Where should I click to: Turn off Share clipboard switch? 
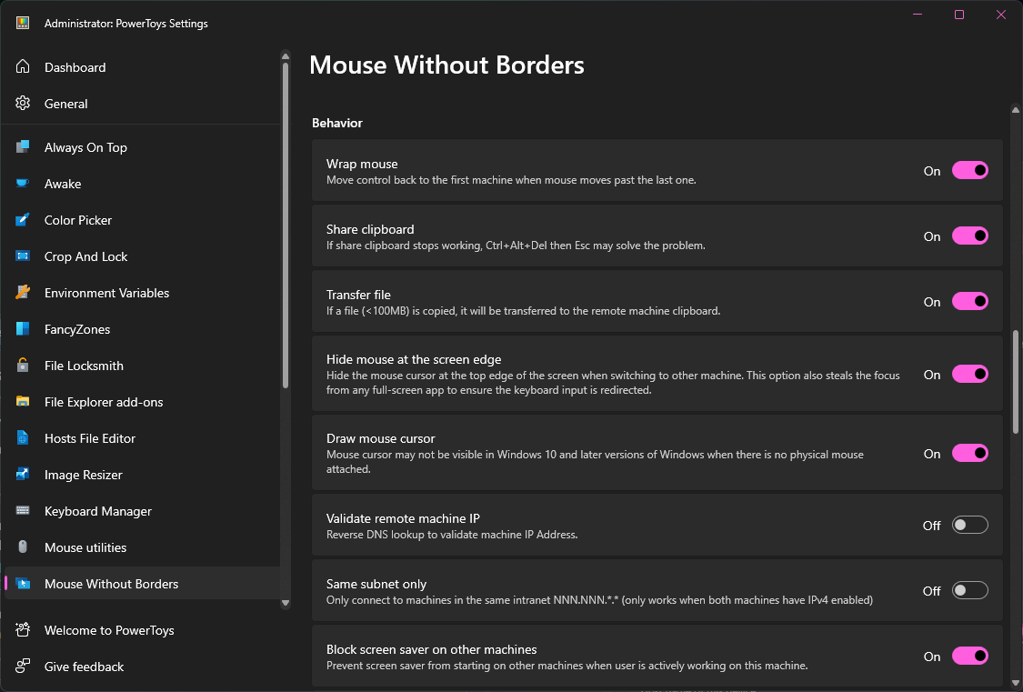click(969, 236)
